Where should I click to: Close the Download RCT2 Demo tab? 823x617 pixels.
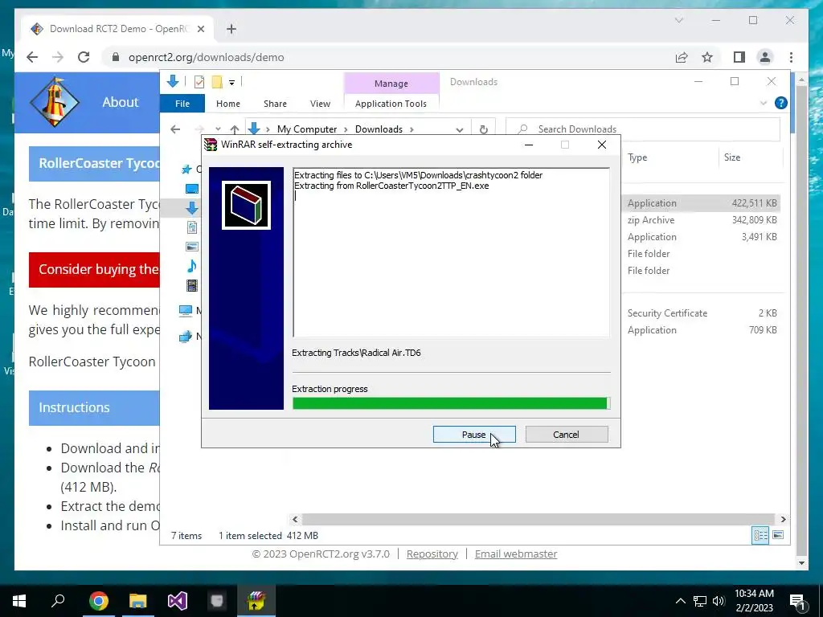point(200,29)
